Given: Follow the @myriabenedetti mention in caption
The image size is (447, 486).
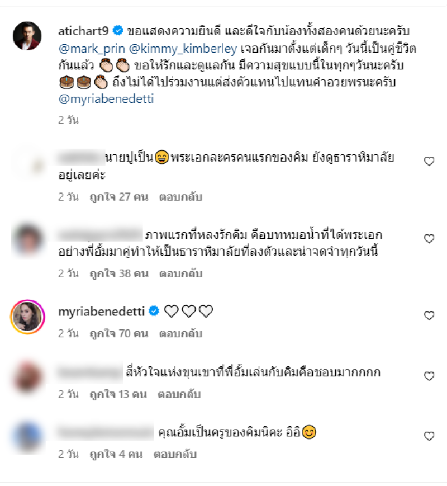Looking at the screenshot, I should (x=106, y=99).
